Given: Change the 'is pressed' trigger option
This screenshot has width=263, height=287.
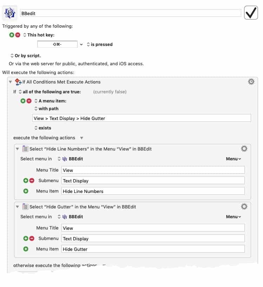Looking at the screenshot, I should pos(100,44).
